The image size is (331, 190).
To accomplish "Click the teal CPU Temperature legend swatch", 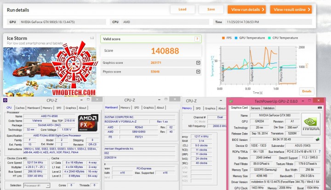I will [x=269, y=38].
